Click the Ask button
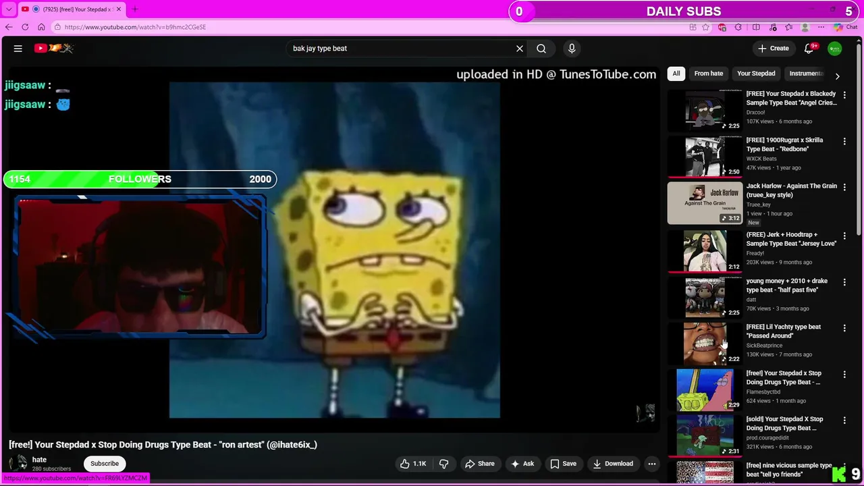This screenshot has width=864, height=486. pyautogui.click(x=522, y=464)
